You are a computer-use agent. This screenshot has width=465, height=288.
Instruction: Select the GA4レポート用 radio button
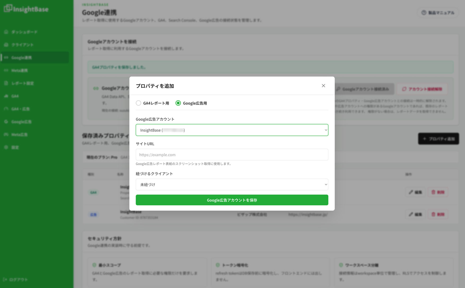[138, 103]
